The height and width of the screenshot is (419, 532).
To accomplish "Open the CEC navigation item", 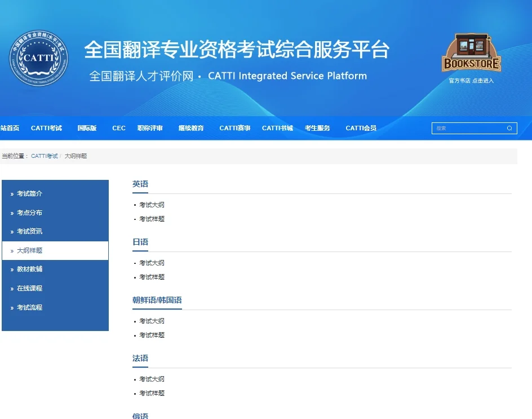I will (x=119, y=128).
